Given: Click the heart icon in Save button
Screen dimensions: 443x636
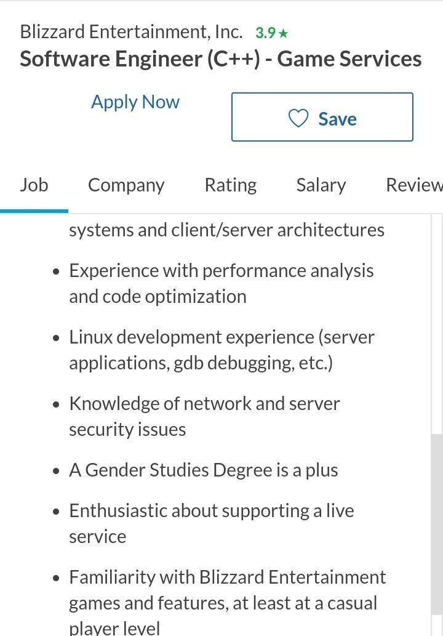Looking at the screenshot, I should (x=298, y=118).
